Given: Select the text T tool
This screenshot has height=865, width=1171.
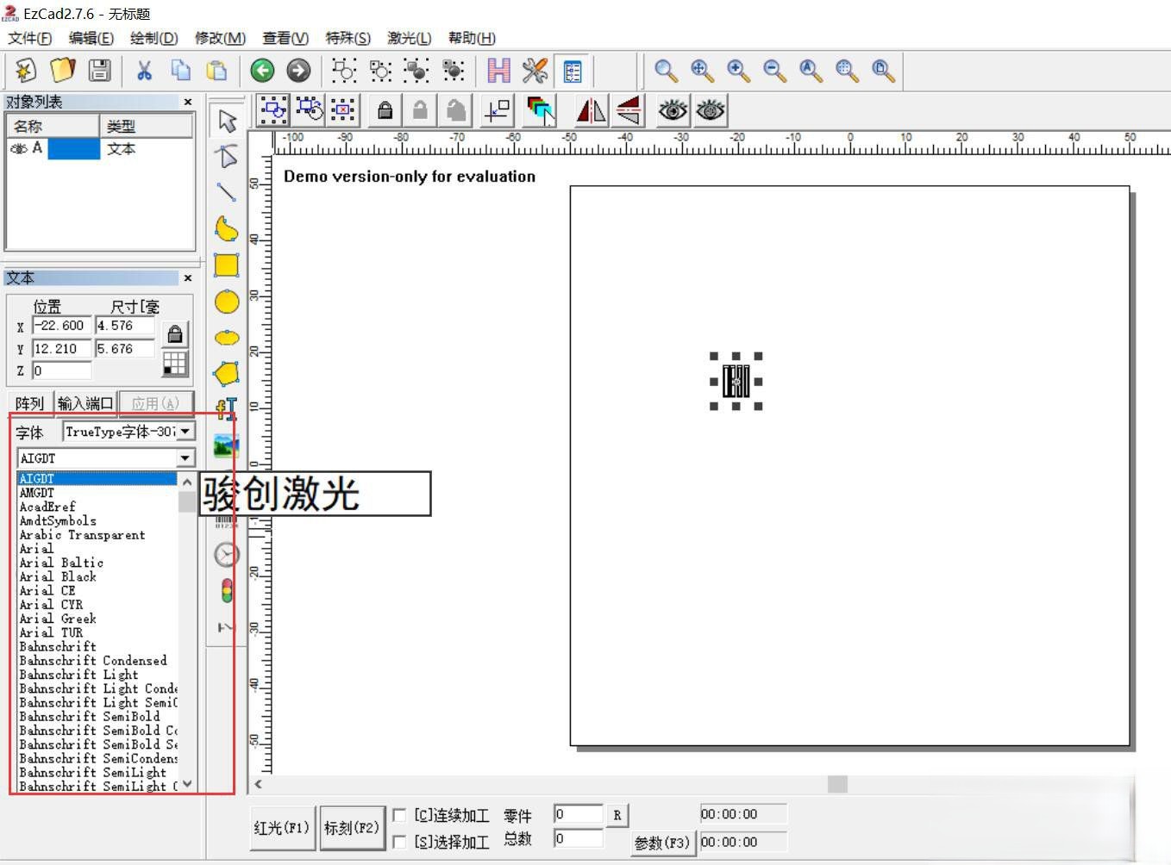Looking at the screenshot, I should point(227,409).
